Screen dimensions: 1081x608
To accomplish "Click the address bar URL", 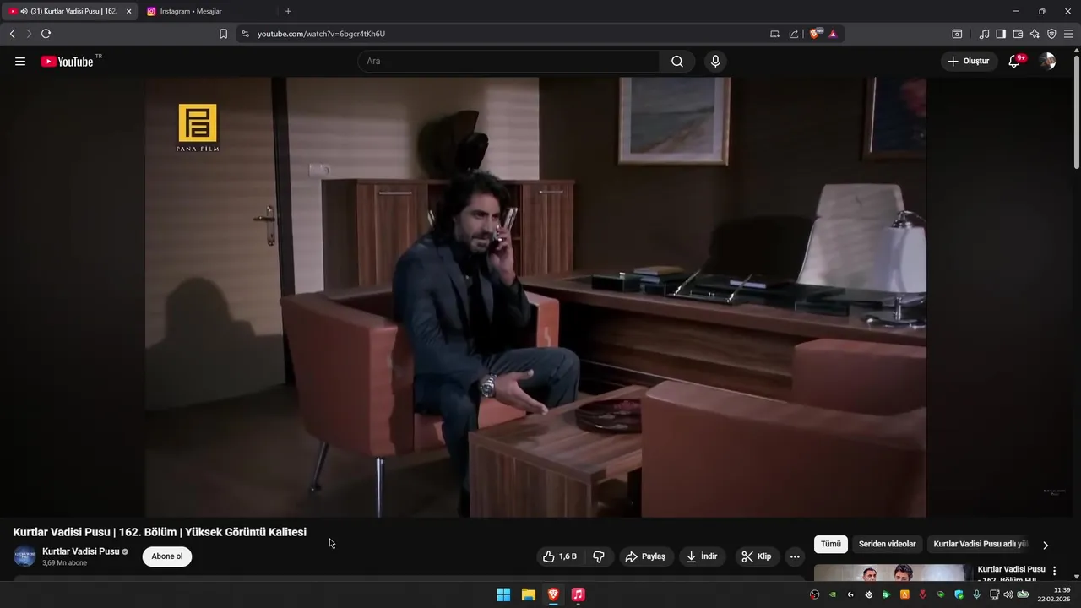I will tap(321, 34).
